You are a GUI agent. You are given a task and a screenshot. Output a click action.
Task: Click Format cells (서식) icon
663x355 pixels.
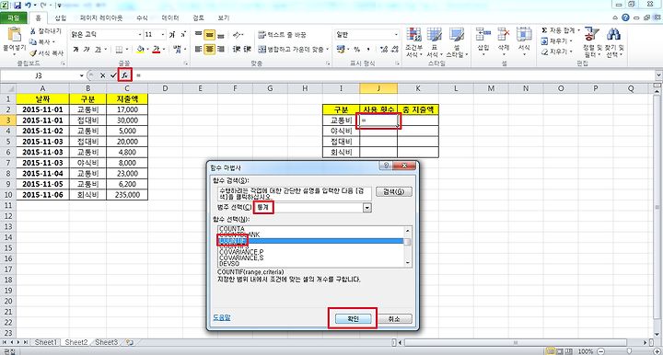coord(524,35)
